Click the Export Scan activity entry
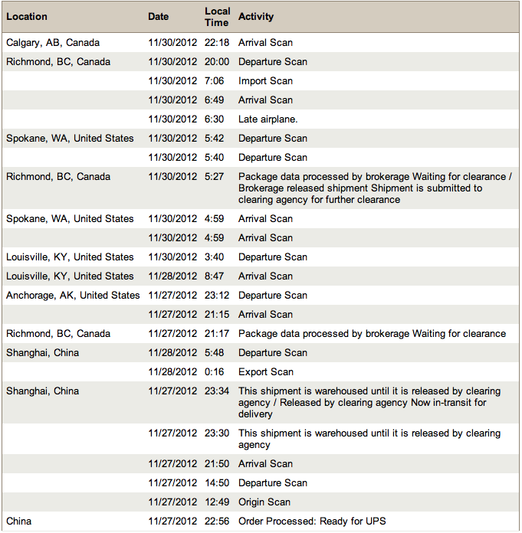522x533 pixels. pos(265,372)
